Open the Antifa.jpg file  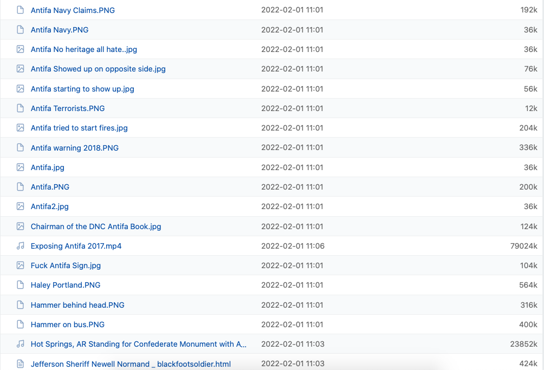(48, 167)
